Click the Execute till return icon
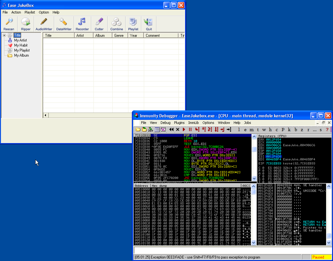Screen dimensions: 333x261 click(x=222, y=130)
